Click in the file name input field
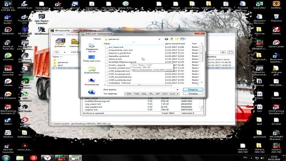 pos(151,89)
